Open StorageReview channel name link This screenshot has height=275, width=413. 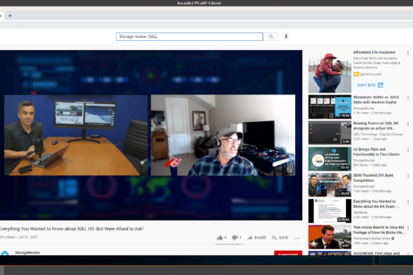click(x=28, y=252)
